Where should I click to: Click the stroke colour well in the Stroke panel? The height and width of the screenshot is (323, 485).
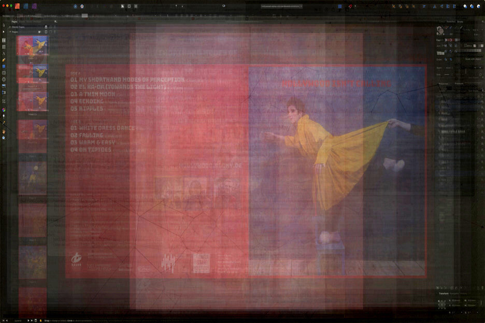[x=439, y=30]
